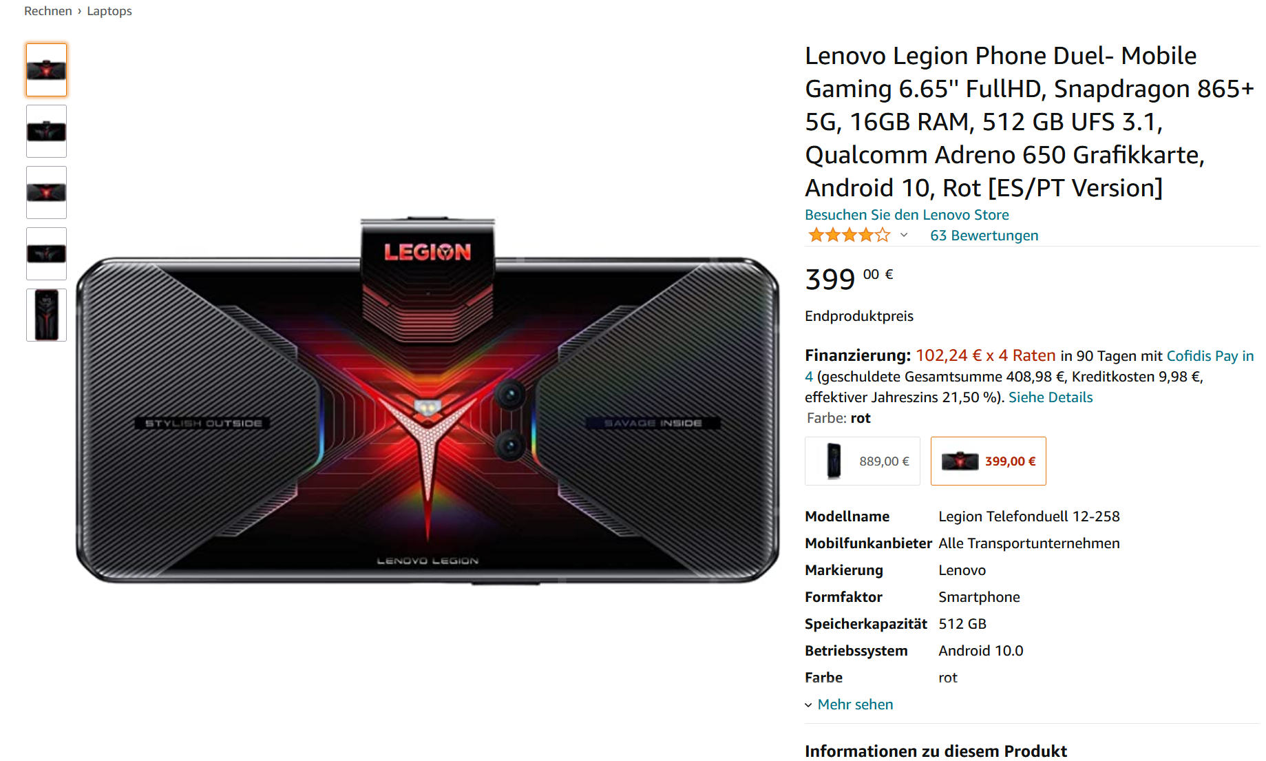
Task: Click the star rating icons
Action: (x=849, y=236)
